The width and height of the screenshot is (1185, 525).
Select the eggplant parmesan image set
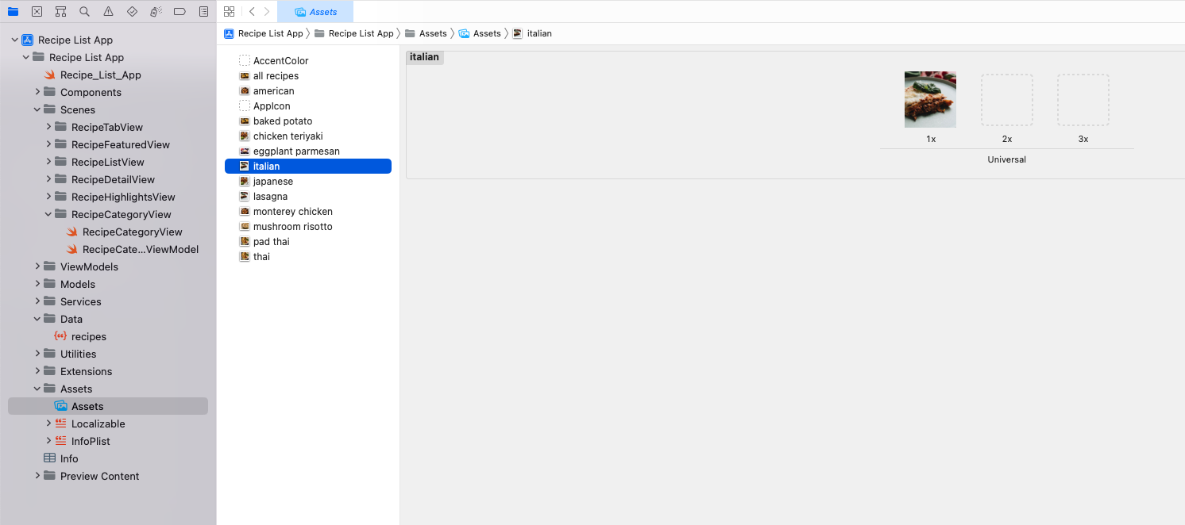coord(296,151)
